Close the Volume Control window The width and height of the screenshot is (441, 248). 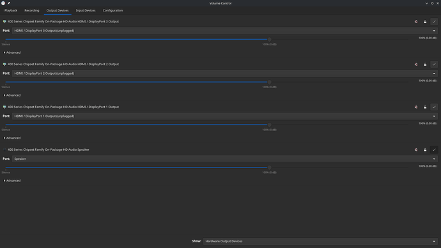tap(438, 3)
